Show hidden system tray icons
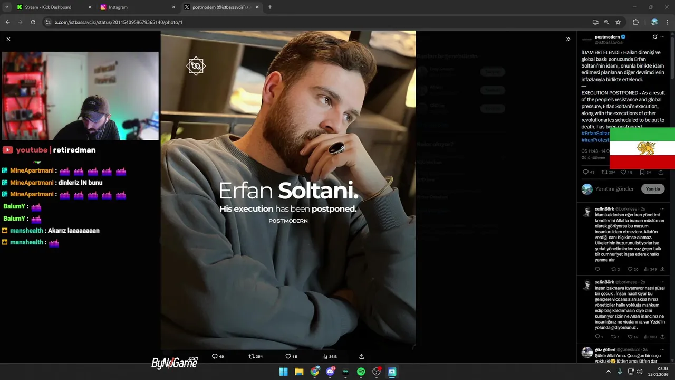Viewport: 675px width, 380px height. click(x=608, y=372)
